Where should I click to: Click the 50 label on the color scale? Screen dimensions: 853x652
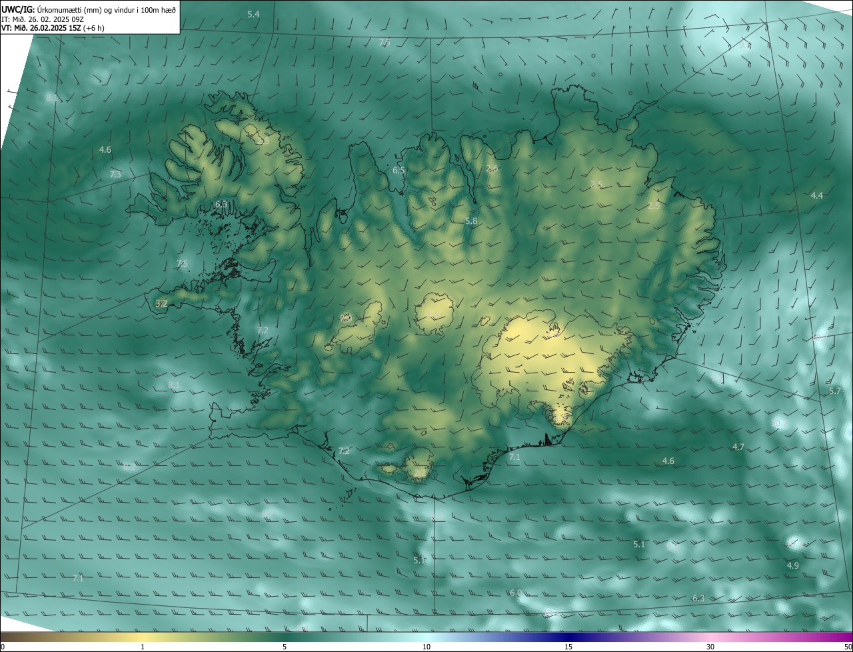pyautogui.click(x=847, y=647)
